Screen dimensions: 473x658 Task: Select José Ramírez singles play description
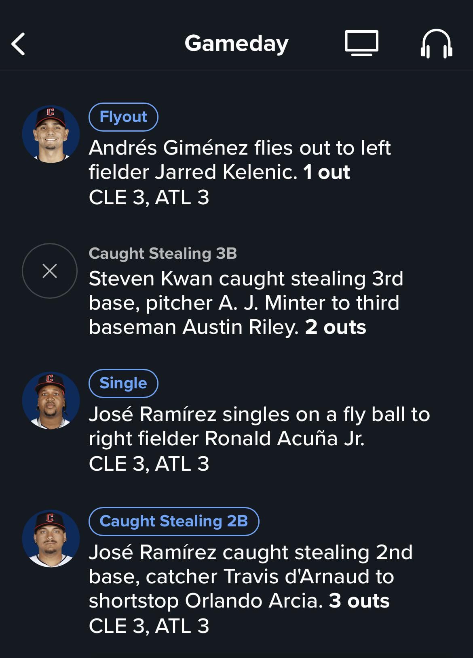click(x=259, y=426)
